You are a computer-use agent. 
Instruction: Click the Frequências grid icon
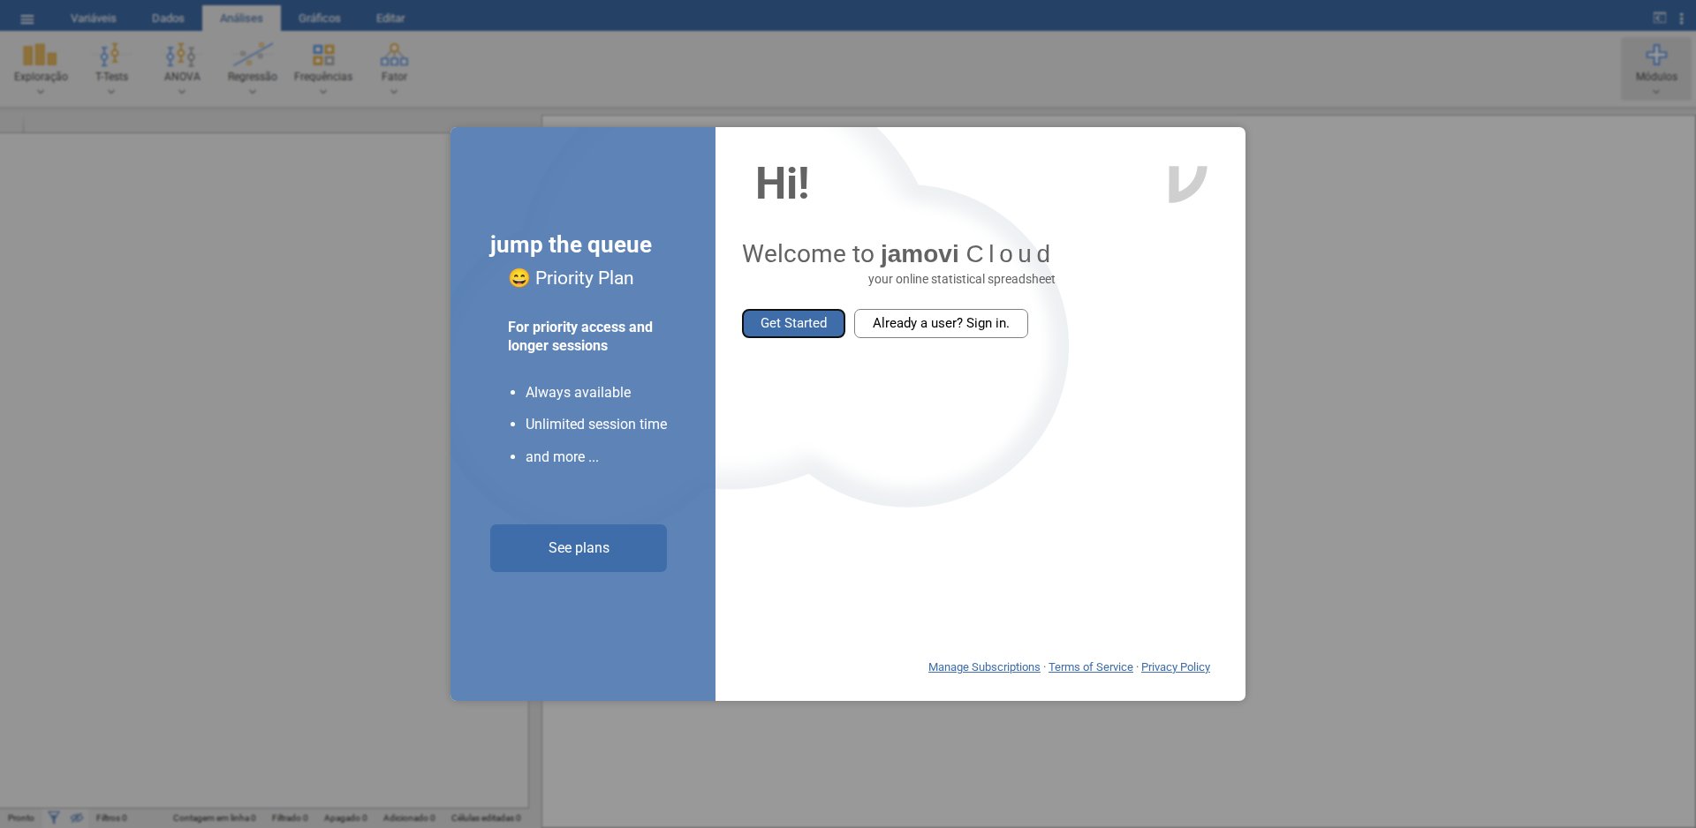tap(323, 55)
